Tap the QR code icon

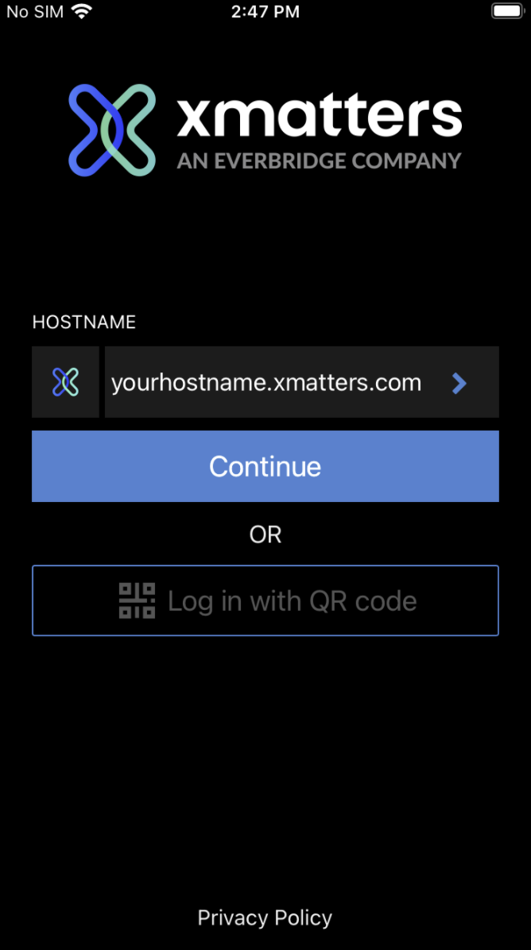pyautogui.click(x=137, y=601)
